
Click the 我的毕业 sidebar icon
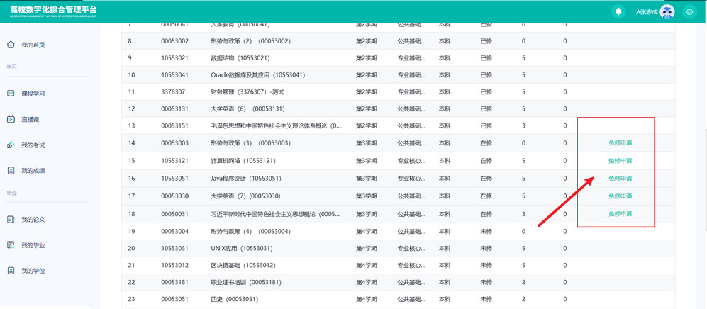[11, 245]
